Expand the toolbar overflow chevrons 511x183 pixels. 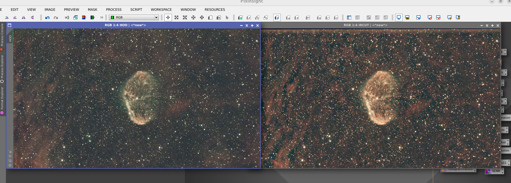tap(102, 17)
